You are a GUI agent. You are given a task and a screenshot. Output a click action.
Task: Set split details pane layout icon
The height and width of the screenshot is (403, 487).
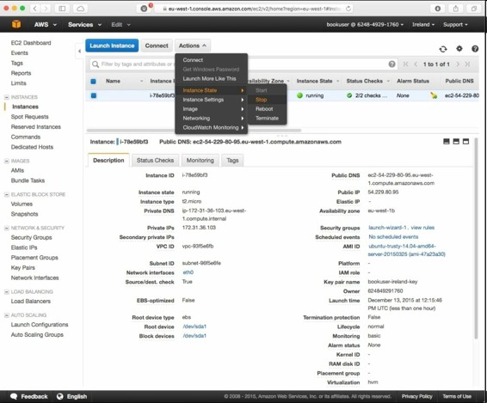pos(456,142)
